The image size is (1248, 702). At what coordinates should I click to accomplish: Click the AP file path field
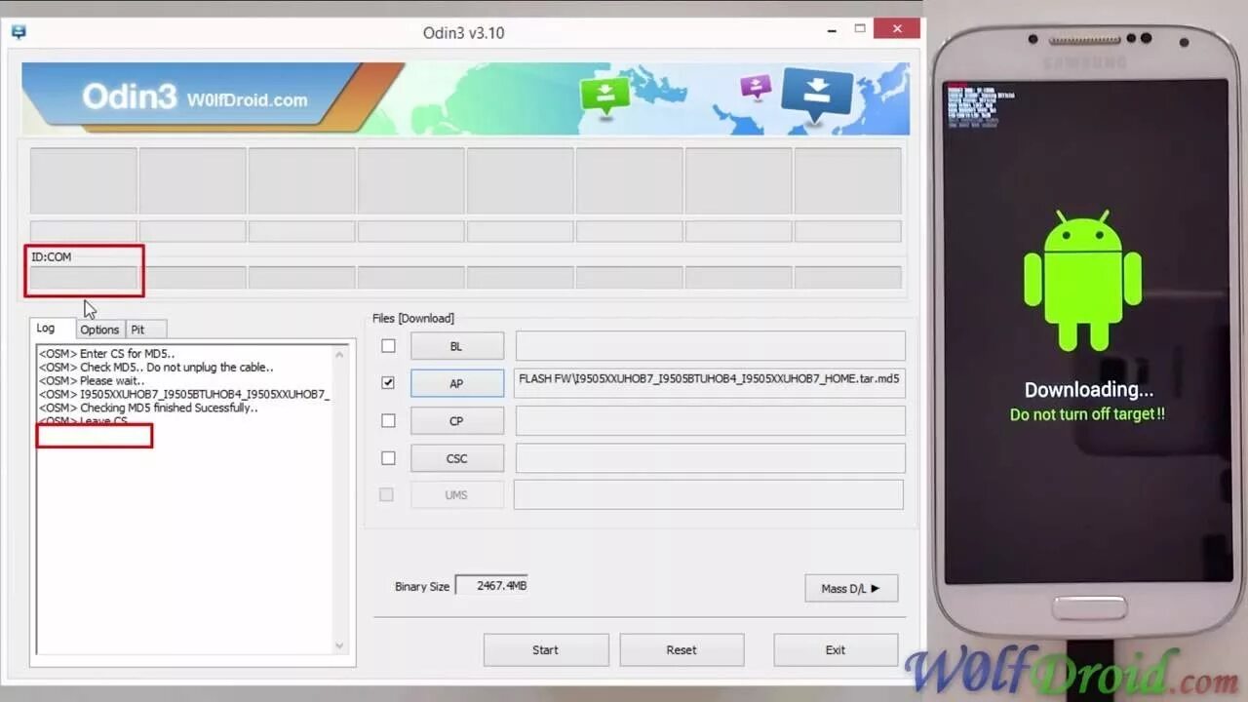coord(710,383)
